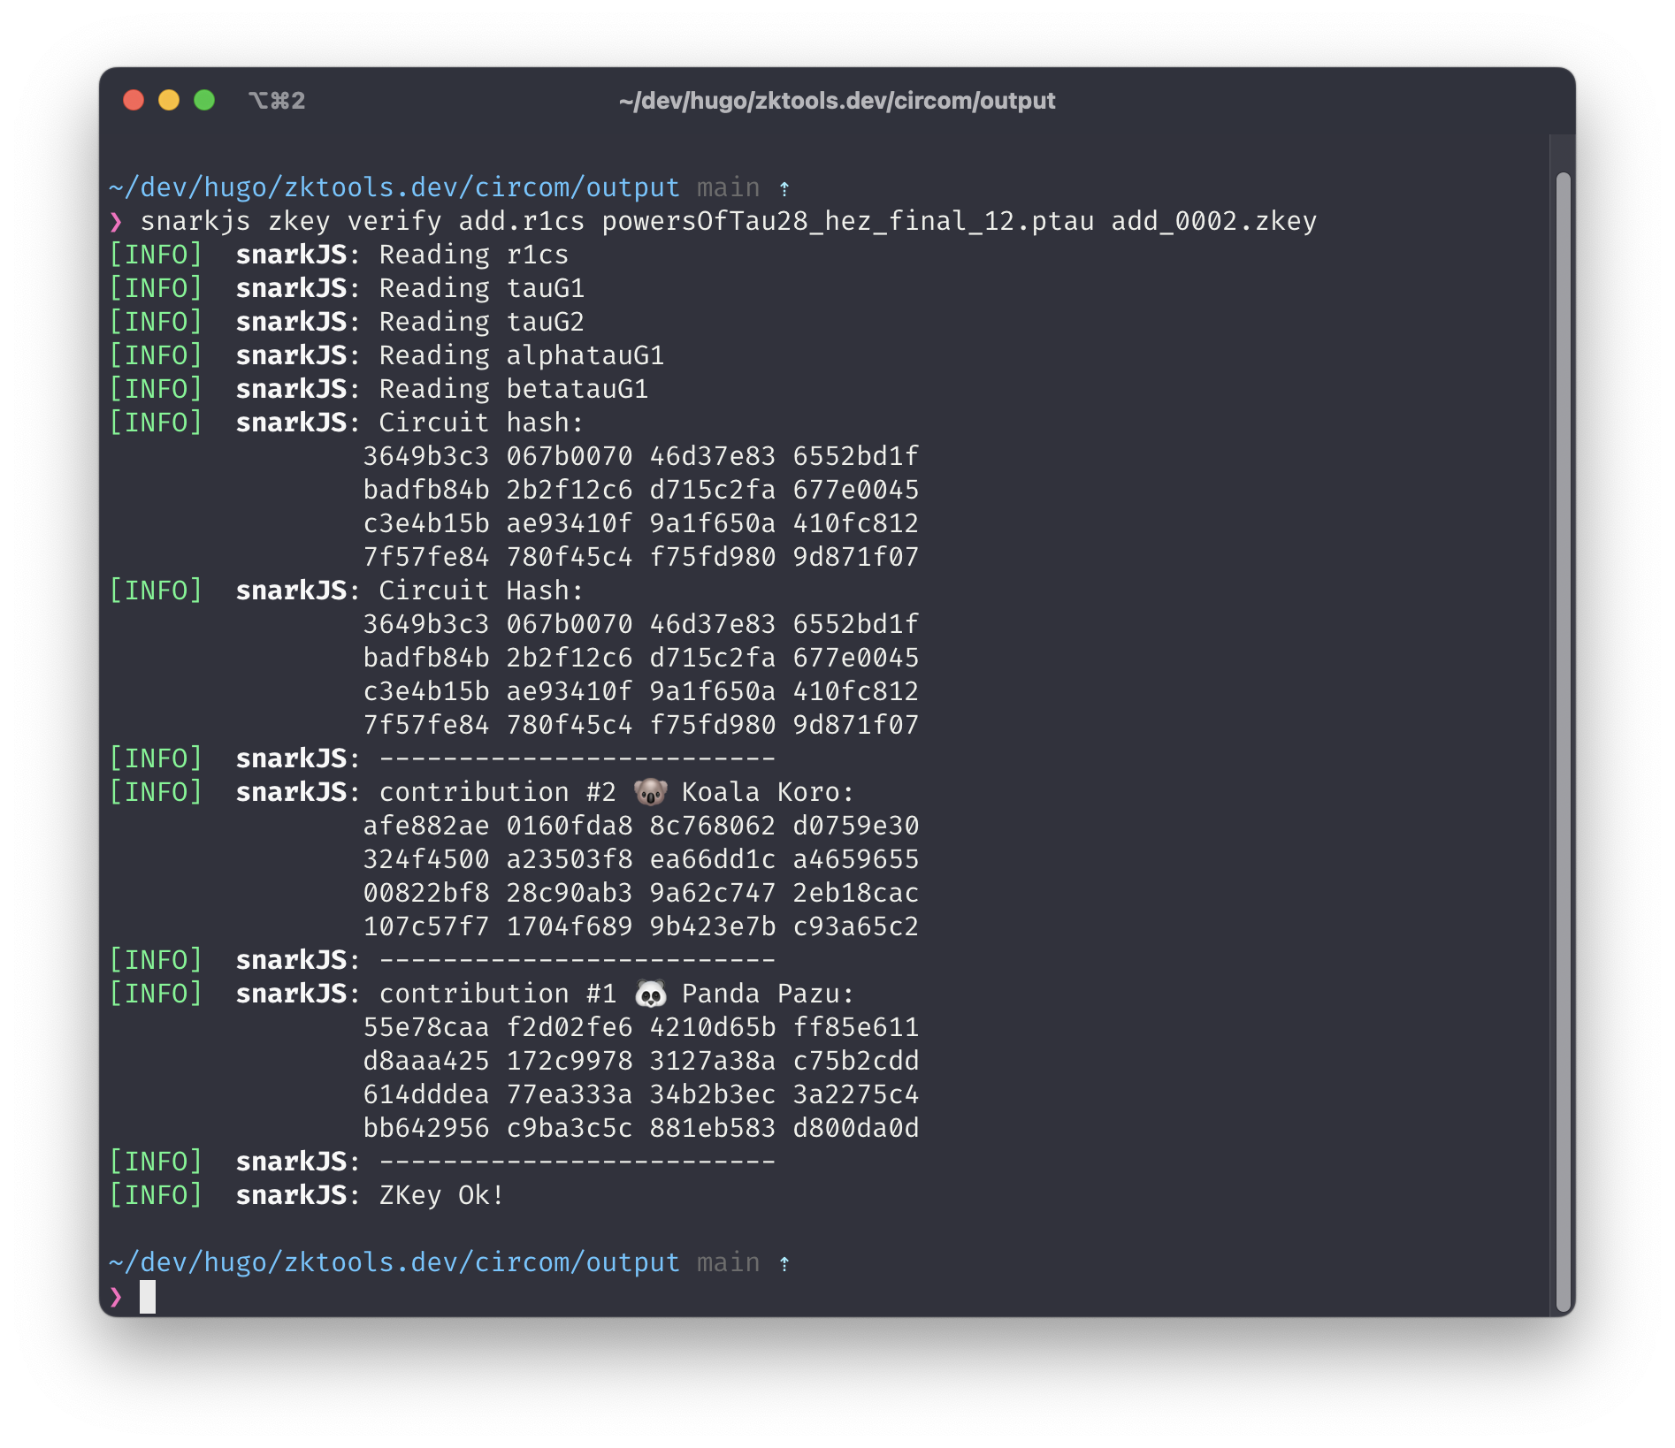Viewport: 1675px width, 1448px height.
Task: Click hash value '55e78caa' in contribution #1
Action: (x=426, y=1027)
